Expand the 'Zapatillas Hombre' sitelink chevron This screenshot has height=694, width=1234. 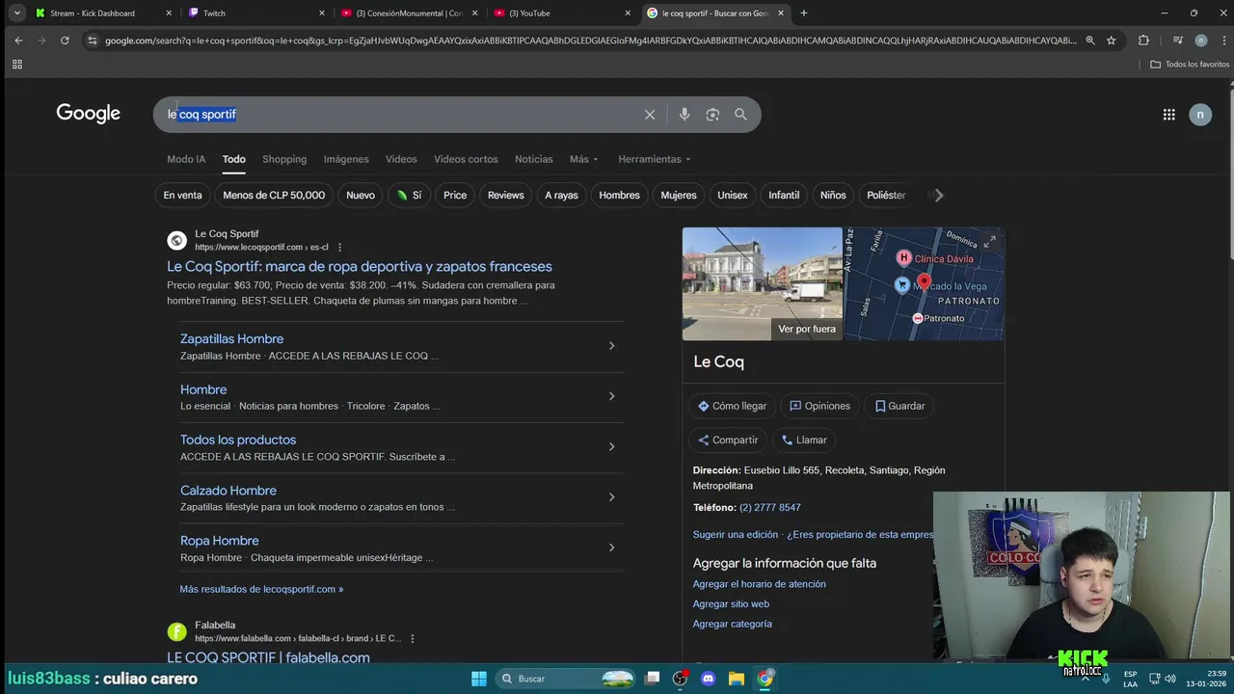[x=611, y=346]
